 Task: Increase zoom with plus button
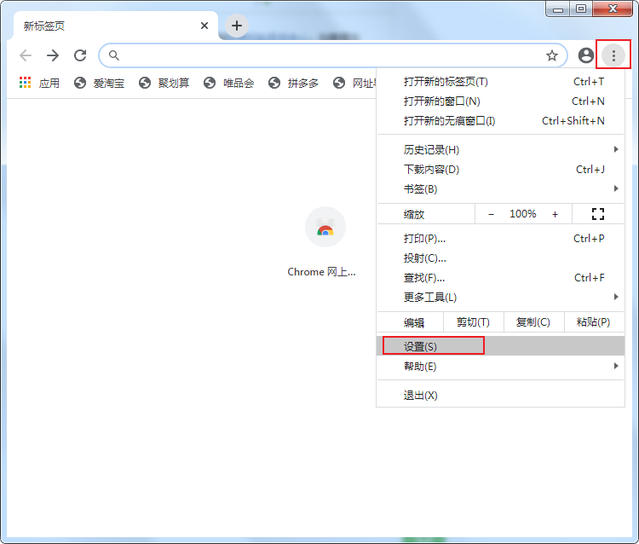point(555,214)
